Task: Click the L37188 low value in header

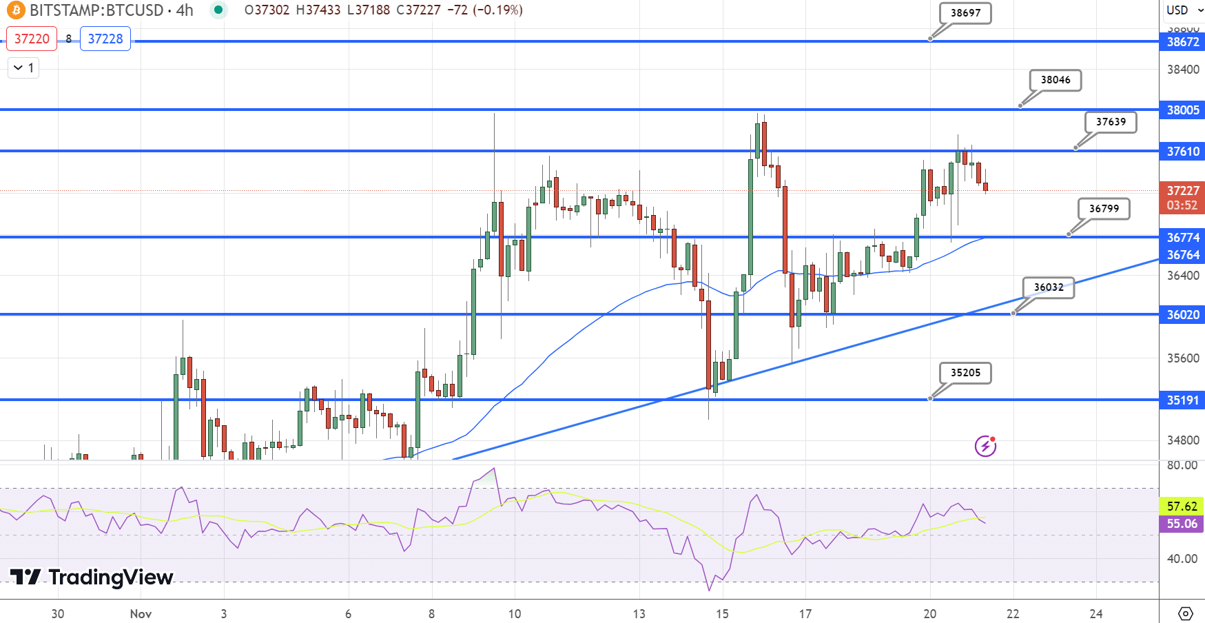Action: (x=369, y=10)
